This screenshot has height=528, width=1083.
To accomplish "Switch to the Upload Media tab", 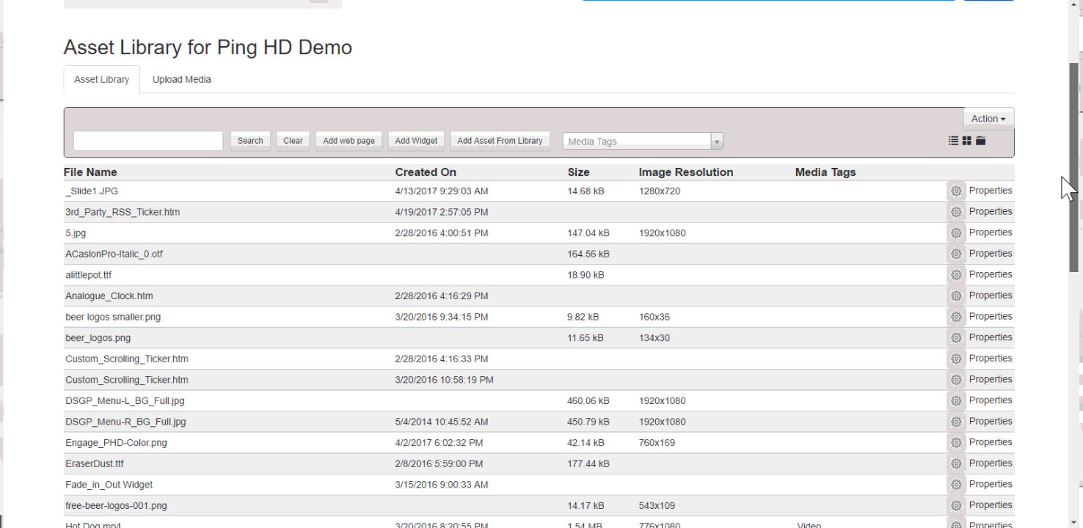I will point(181,80).
